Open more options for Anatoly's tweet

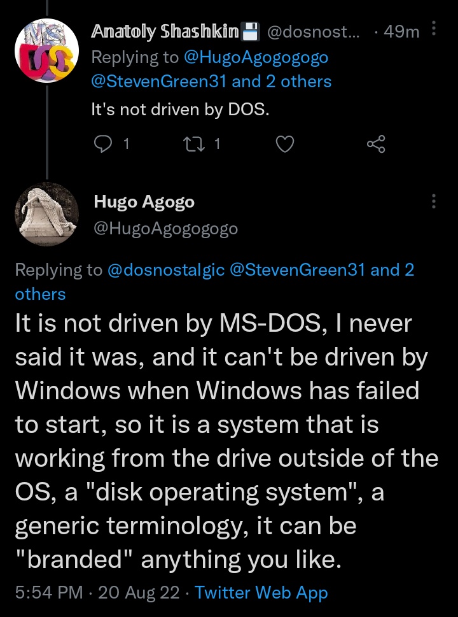click(x=434, y=28)
